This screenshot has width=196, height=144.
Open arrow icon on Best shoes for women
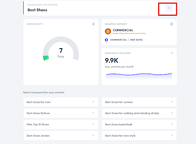pos(172,102)
